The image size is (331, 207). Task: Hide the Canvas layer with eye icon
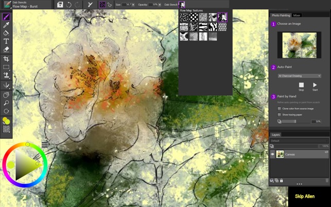pos(273,154)
